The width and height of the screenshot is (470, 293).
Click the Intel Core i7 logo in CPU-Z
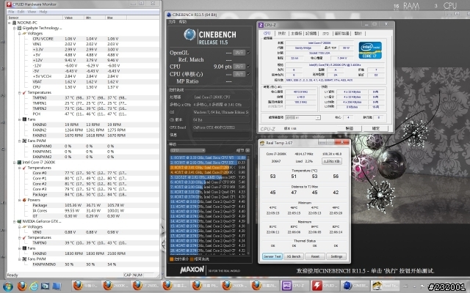(x=370, y=51)
